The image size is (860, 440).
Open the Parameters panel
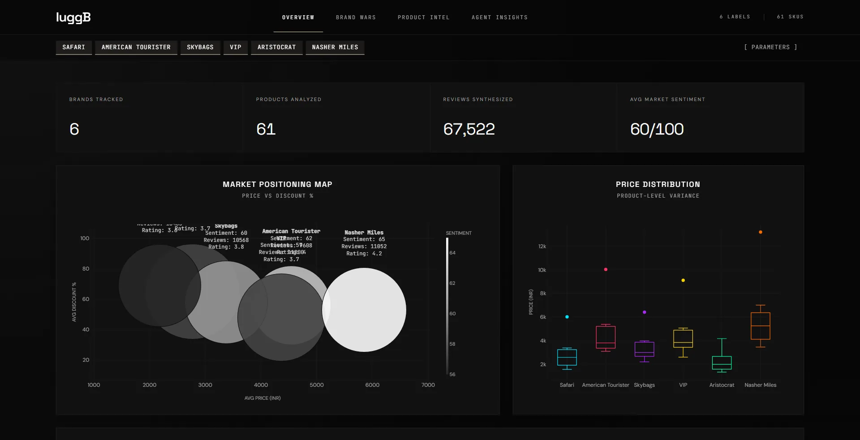tap(770, 47)
